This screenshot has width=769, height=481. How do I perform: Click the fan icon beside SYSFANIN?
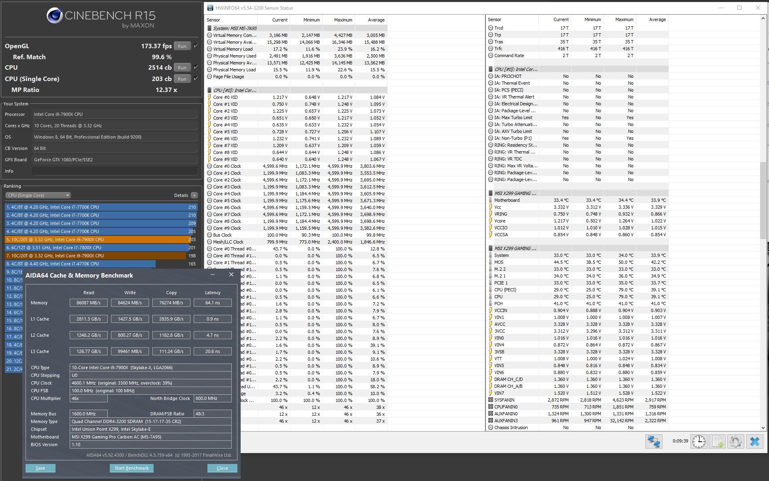[x=491, y=400]
